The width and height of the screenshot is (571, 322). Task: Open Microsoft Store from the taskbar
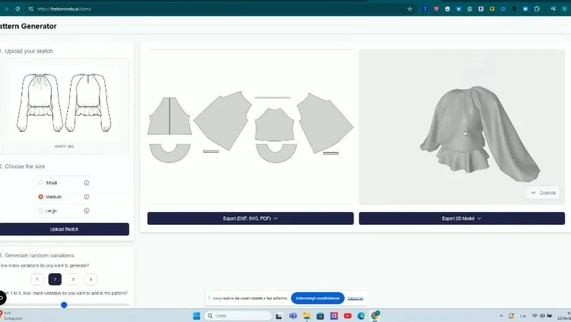(320, 316)
